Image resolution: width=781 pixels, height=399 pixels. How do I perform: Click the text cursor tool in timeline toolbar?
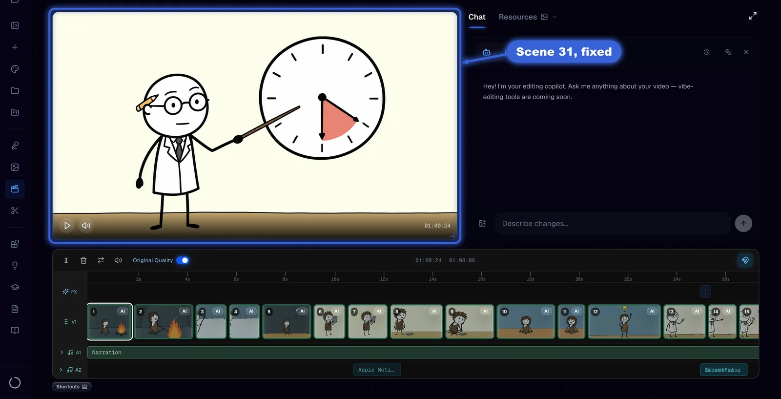66,260
